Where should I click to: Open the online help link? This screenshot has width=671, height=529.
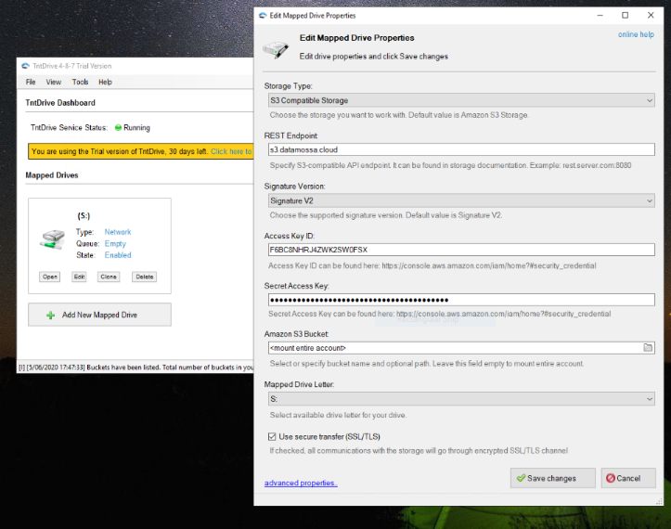pyautogui.click(x=636, y=34)
